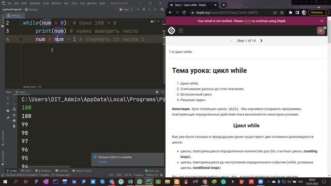This screenshot has height=186, width=331.
Task: Close the Stepik browser tab
Action: [x=215, y=5]
